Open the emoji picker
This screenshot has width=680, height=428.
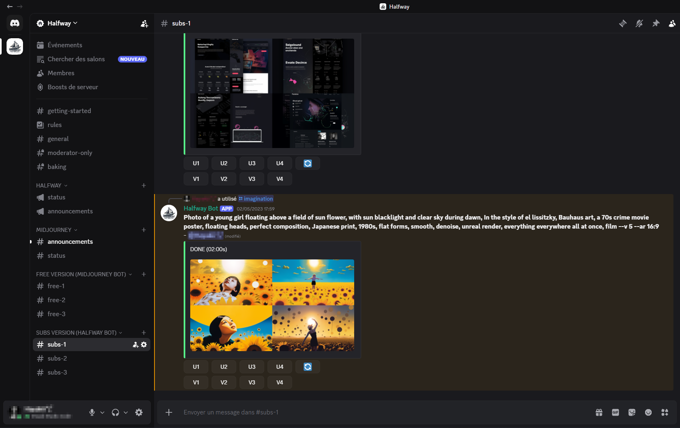(648, 412)
